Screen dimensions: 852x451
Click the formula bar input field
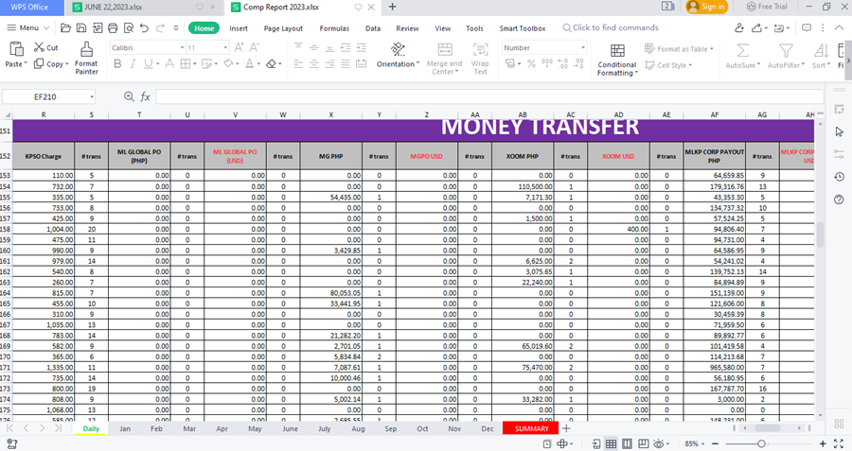tap(489, 96)
